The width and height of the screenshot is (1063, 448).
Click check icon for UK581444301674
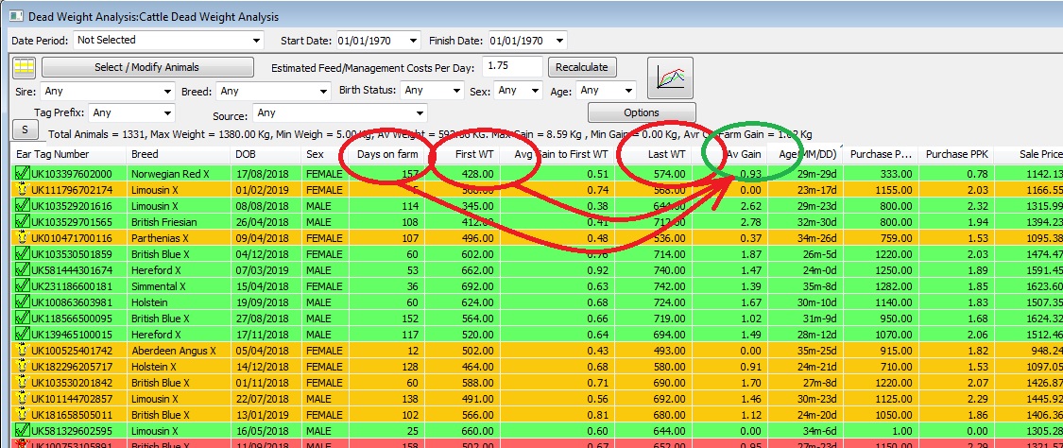coord(22,270)
